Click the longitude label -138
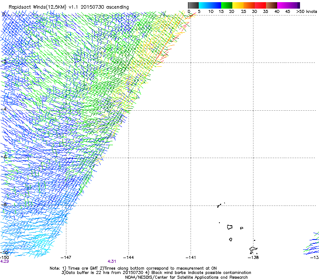Viewport: 319px width, 280px height. pyautogui.click(x=253, y=258)
